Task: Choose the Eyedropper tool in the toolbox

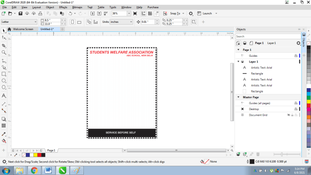Action: tap(4, 133)
